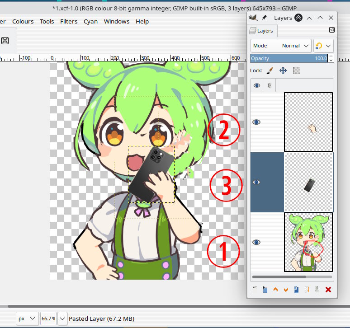The image size is (350, 328).
Task: Expand the zoom level dropdown arrow
Action: 62,319
